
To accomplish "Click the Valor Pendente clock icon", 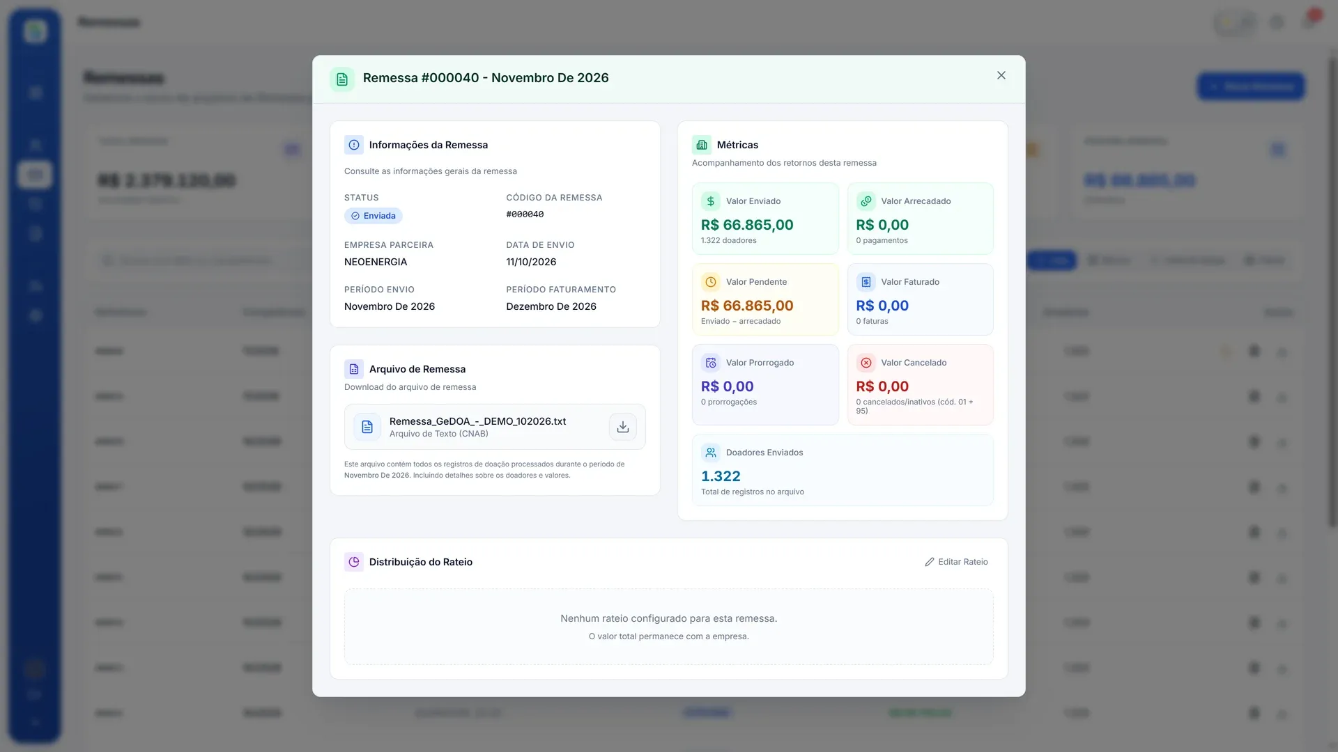I will pos(710,282).
